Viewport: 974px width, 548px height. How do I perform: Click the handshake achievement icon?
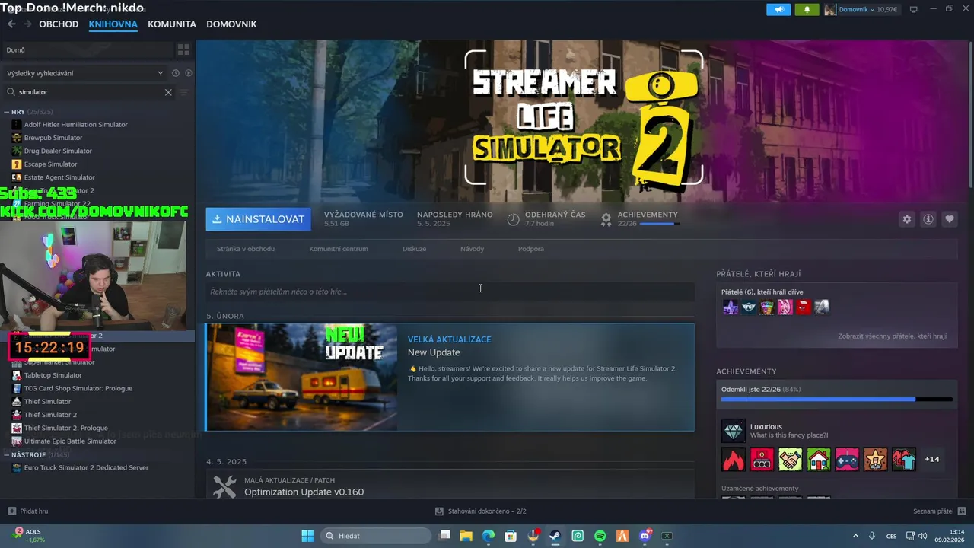click(x=790, y=459)
